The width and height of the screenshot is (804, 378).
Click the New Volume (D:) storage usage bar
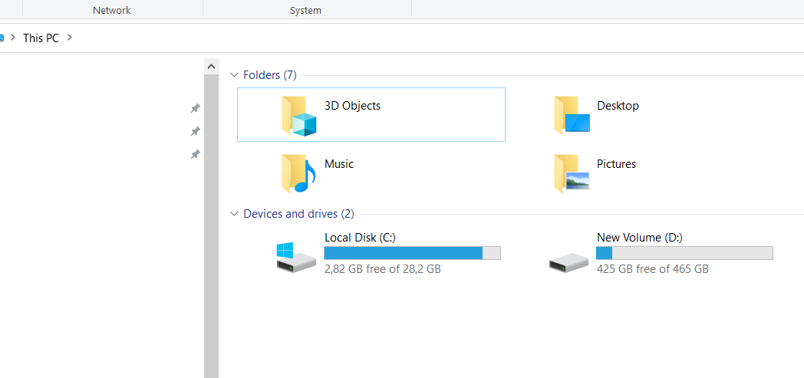coord(684,253)
